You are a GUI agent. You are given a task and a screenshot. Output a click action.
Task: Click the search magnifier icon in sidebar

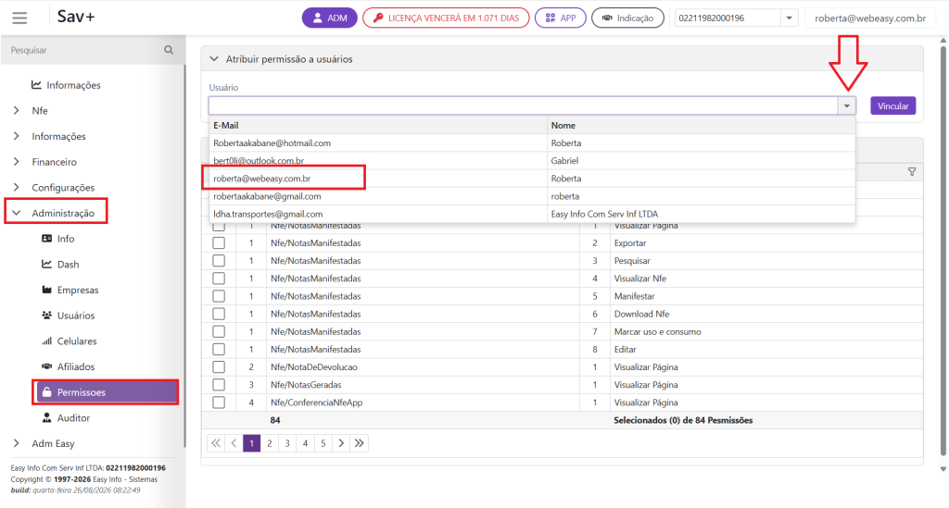(169, 50)
